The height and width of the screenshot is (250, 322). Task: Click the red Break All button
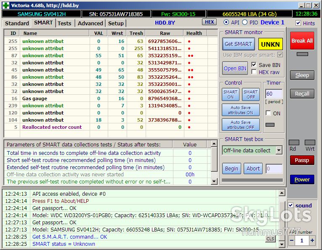pos(302,40)
